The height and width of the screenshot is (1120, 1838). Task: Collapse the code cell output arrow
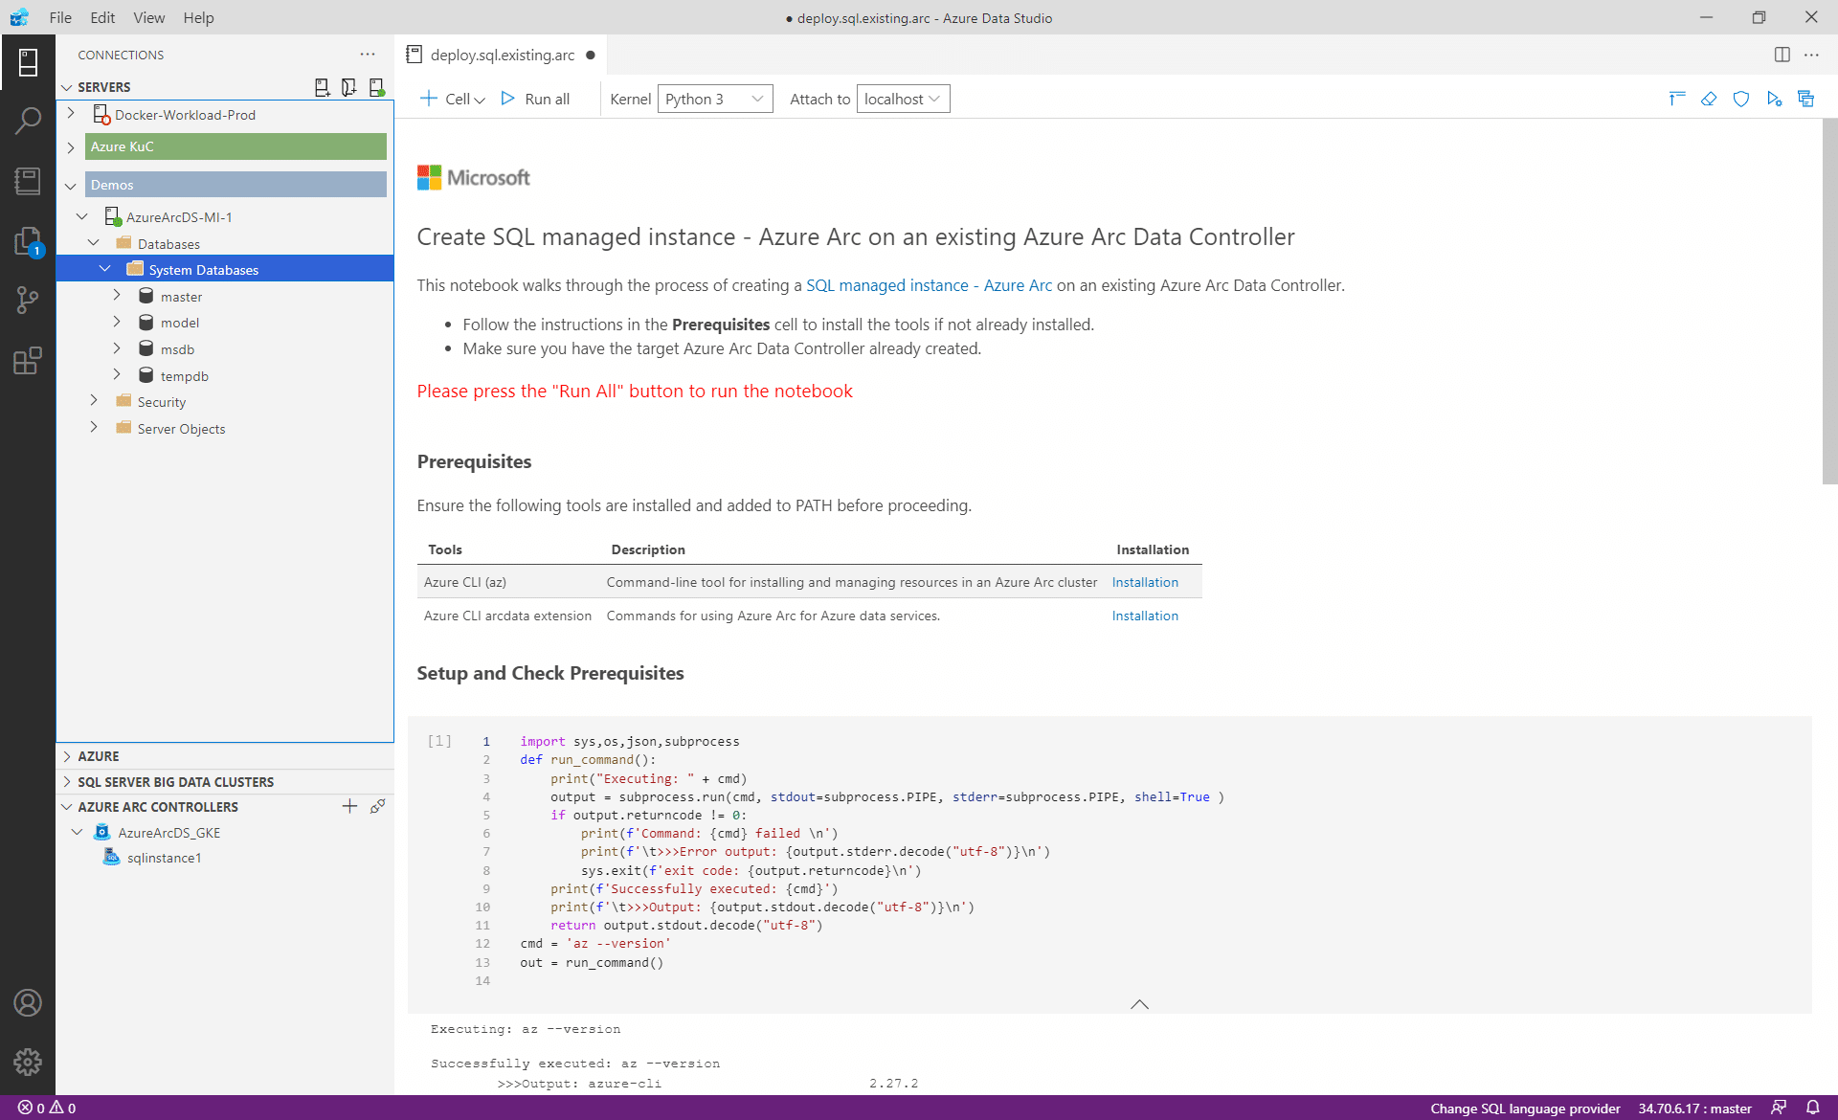point(1139,1004)
